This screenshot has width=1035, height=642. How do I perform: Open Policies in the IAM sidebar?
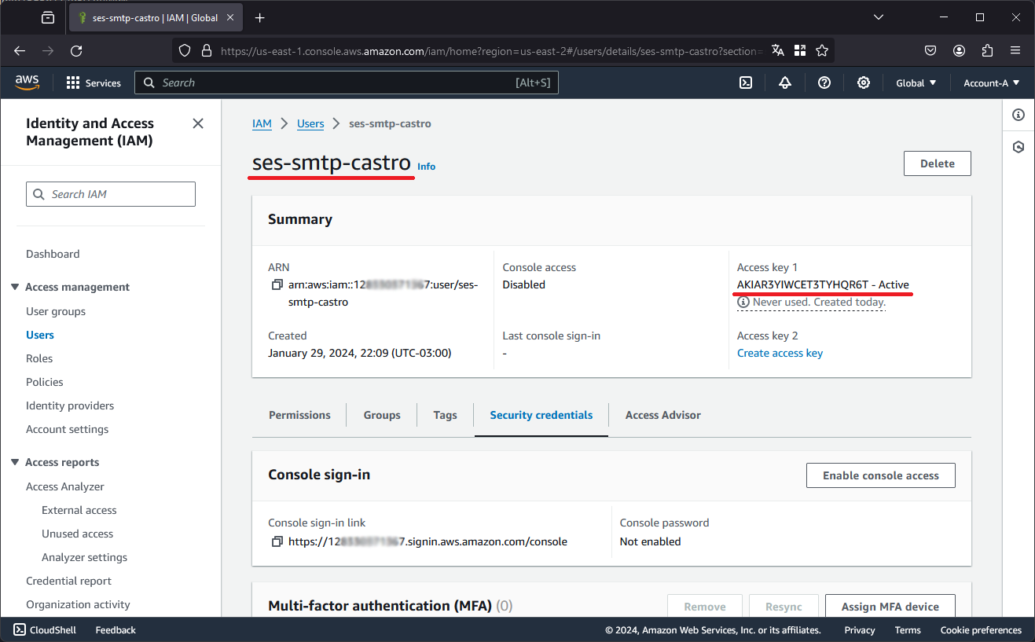(x=45, y=382)
